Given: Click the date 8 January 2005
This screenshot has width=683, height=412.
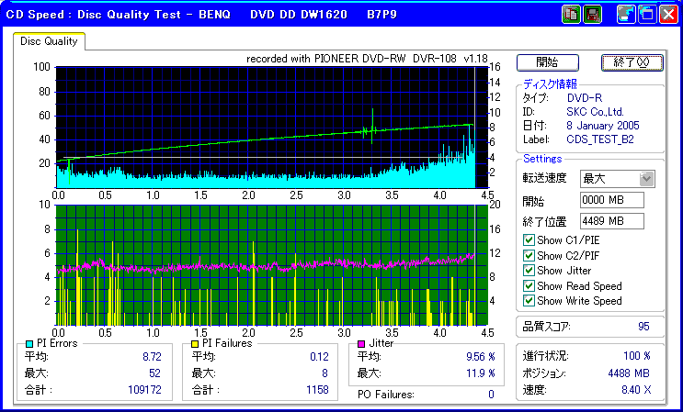Looking at the screenshot, I should coord(603,126).
